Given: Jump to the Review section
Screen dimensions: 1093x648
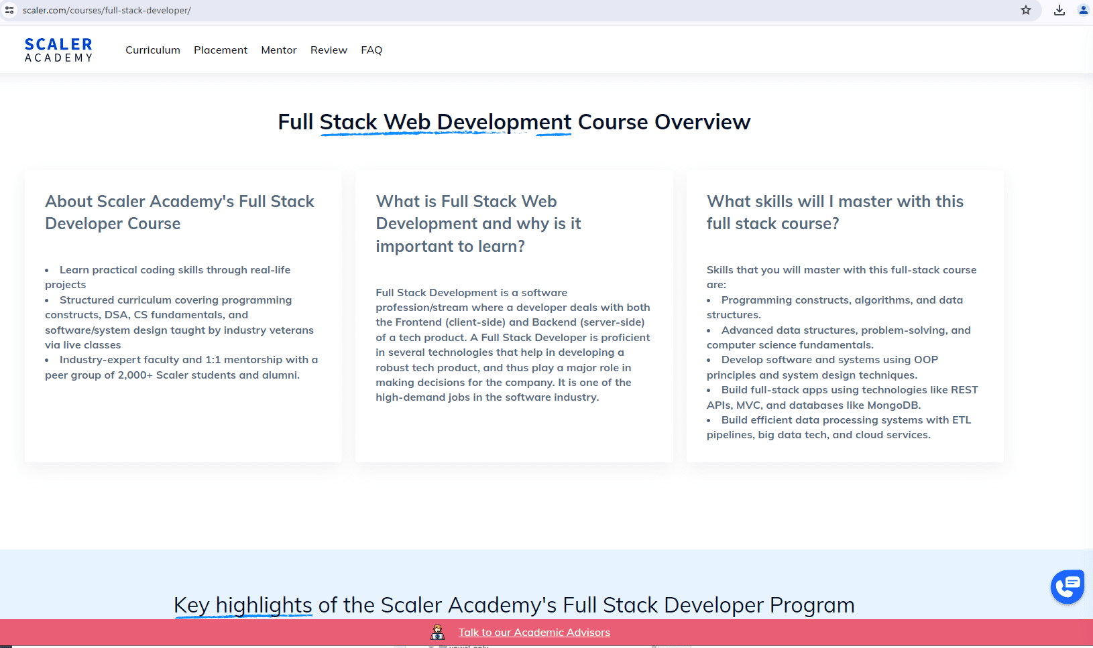Looking at the screenshot, I should (329, 50).
